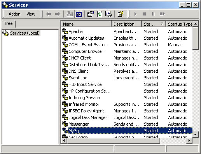Click the Back arrow toolbar icon

[49, 14]
